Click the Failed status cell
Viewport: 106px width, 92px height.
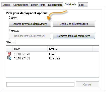point(53,54)
